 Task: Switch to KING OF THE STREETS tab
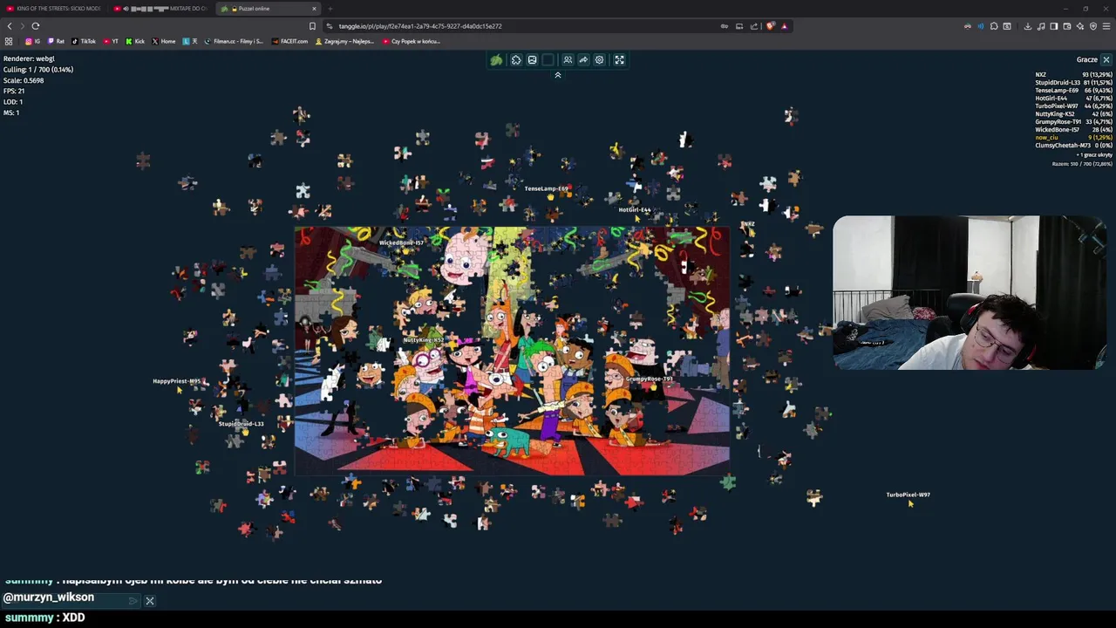[54, 9]
